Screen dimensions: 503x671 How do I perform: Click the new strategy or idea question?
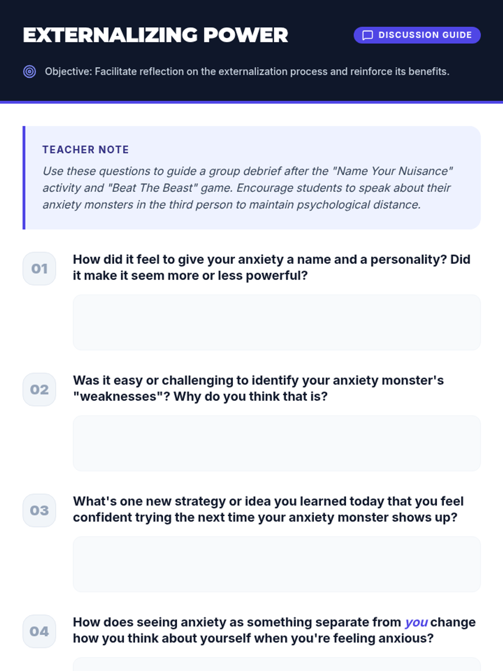(x=268, y=509)
